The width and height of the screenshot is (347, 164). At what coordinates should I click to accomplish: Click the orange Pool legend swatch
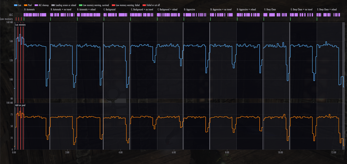26,5
